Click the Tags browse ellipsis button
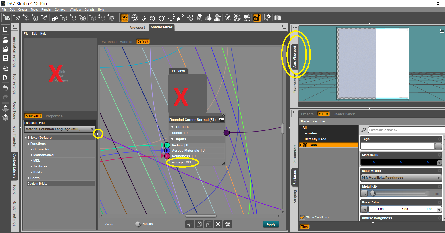The image size is (445, 233). 438,146
